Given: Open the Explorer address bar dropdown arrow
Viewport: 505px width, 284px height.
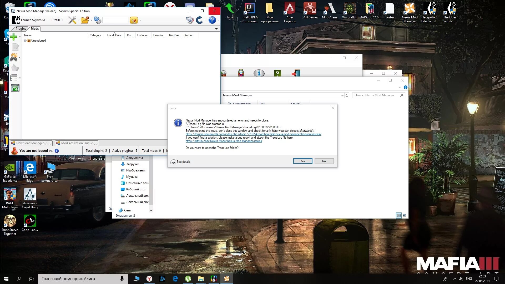Looking at the screenshot, I should pyautogui.click(x=342, y=95).
